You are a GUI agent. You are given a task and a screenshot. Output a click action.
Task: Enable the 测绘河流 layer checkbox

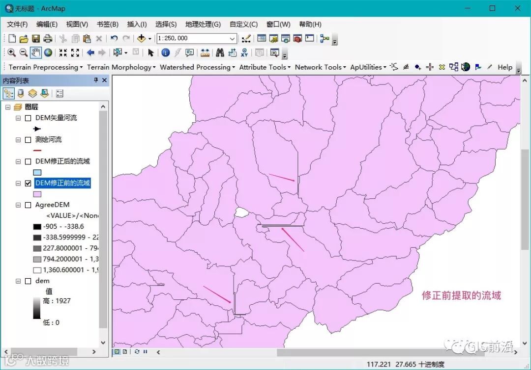[x=28, y=140]
